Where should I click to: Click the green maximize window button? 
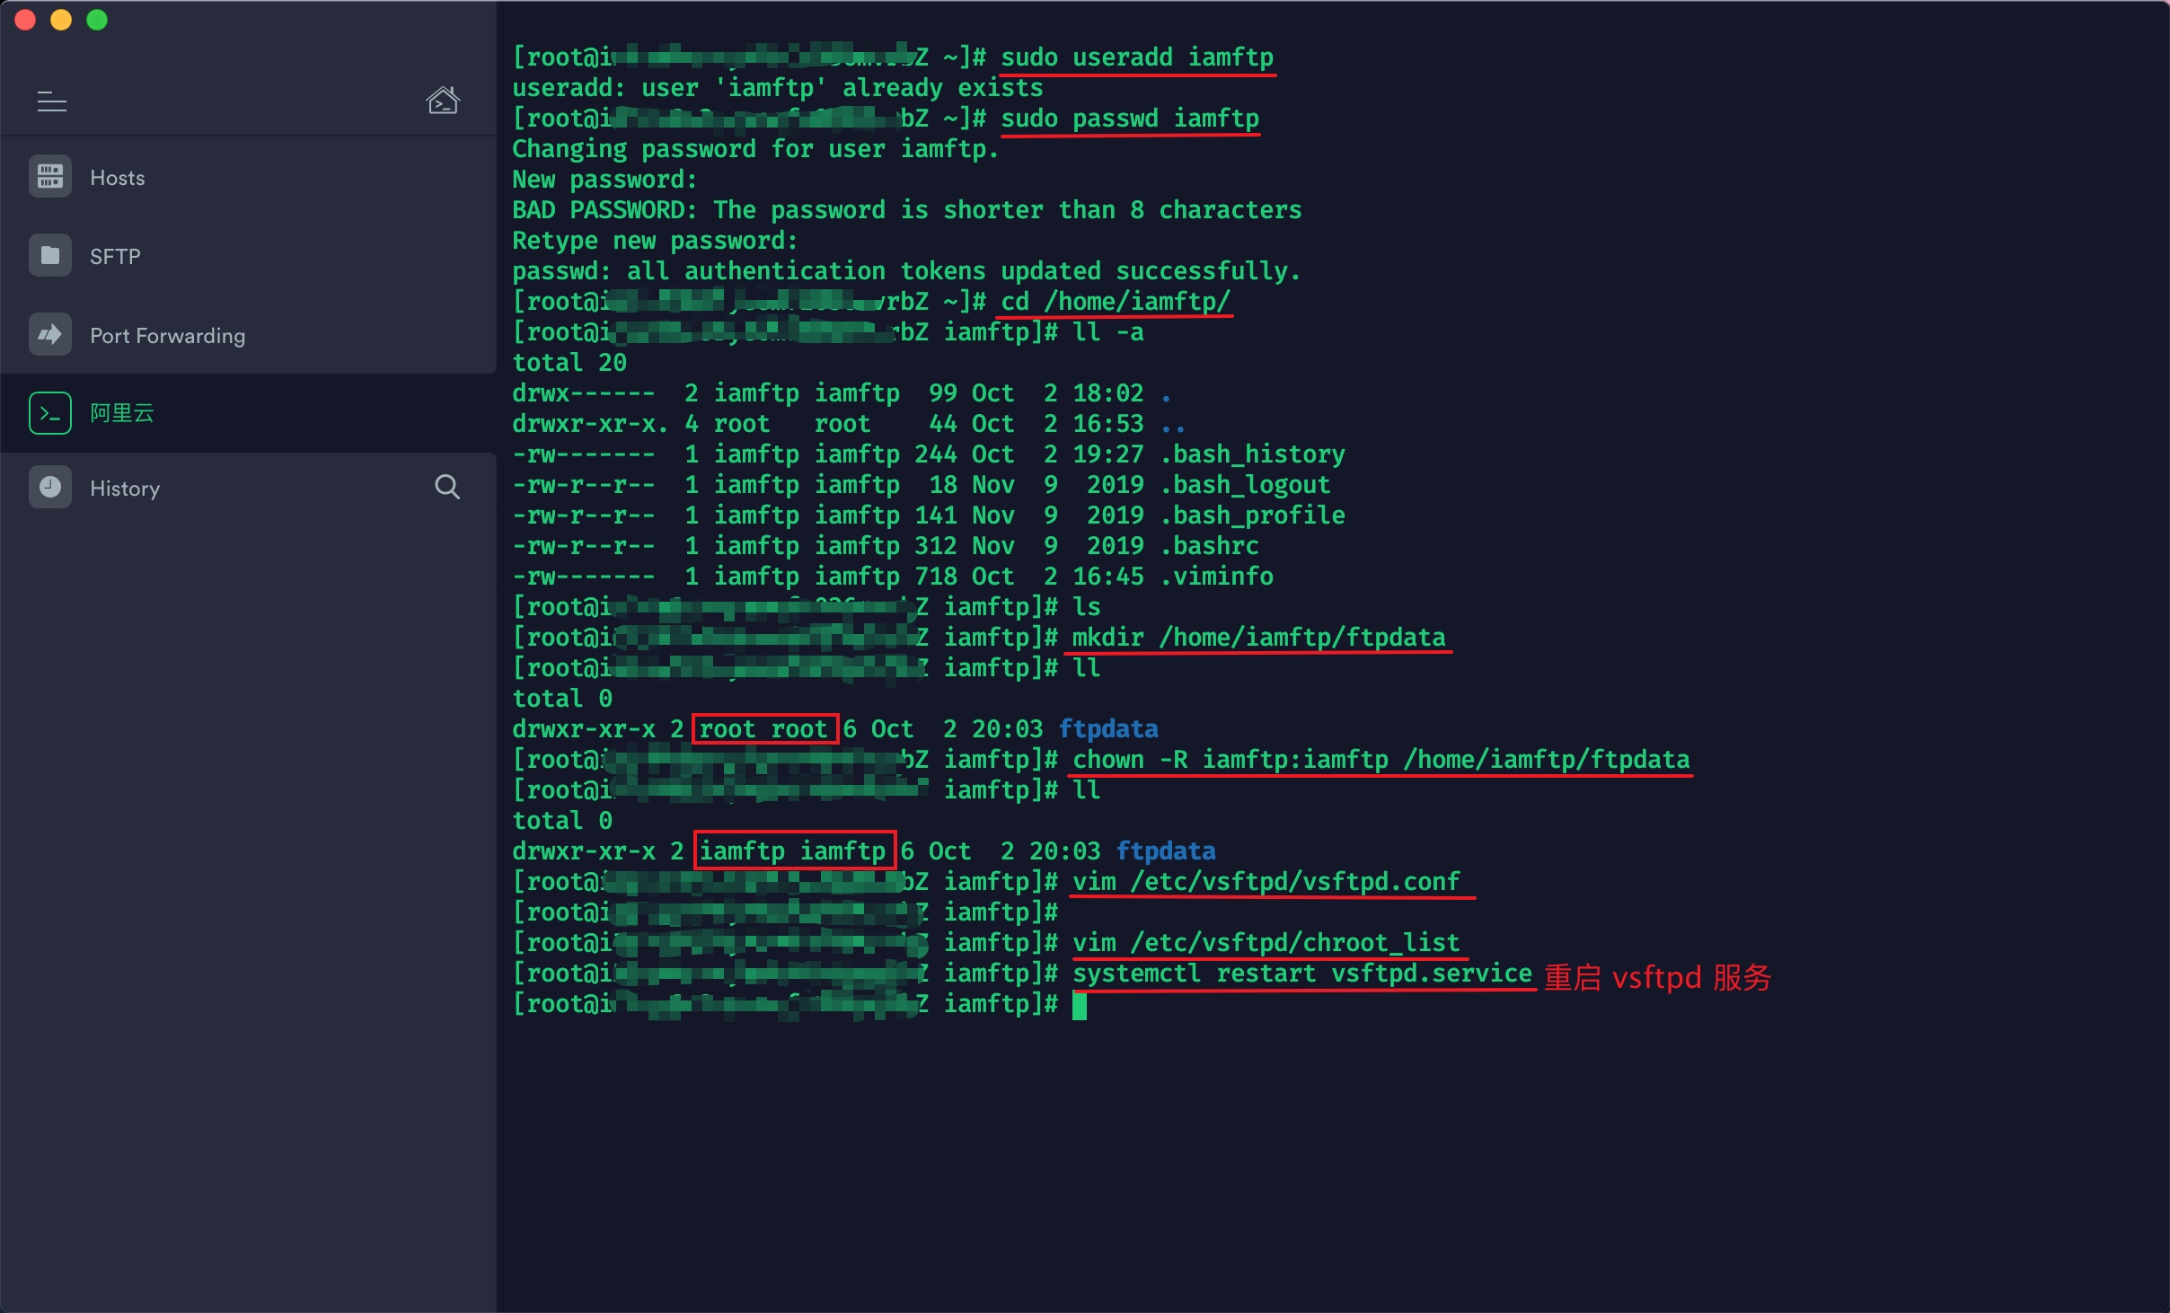(97, 20)
